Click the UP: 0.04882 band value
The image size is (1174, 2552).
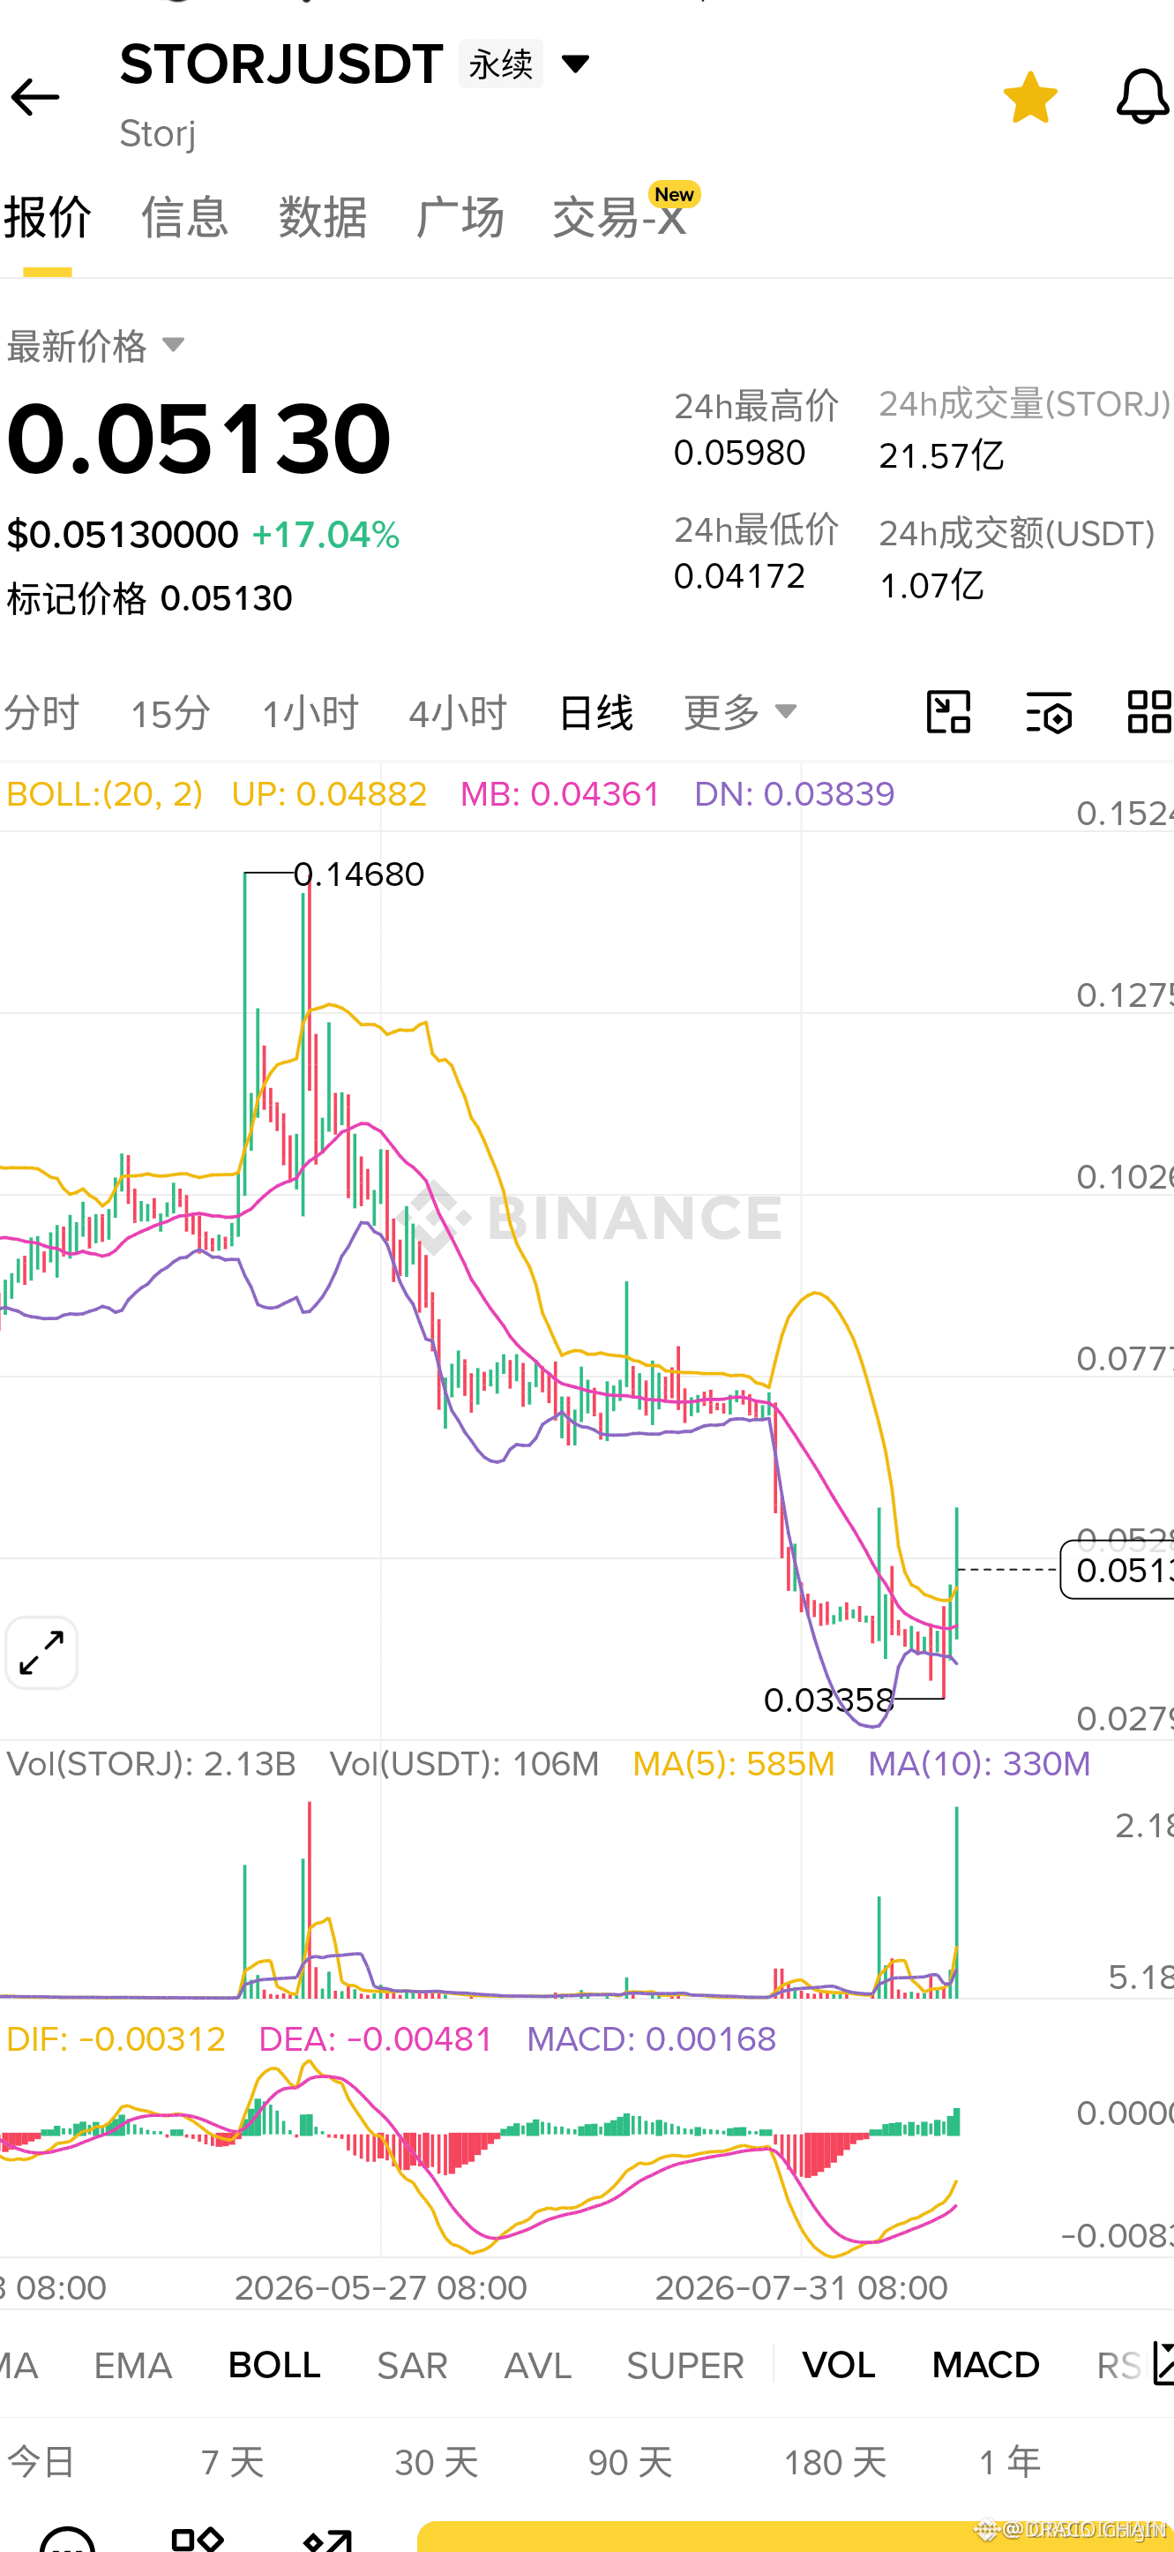329,793
